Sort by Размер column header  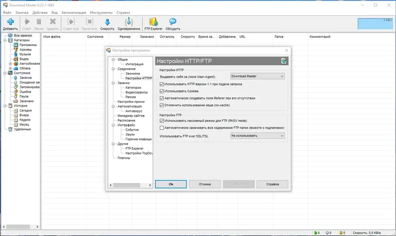125,37
